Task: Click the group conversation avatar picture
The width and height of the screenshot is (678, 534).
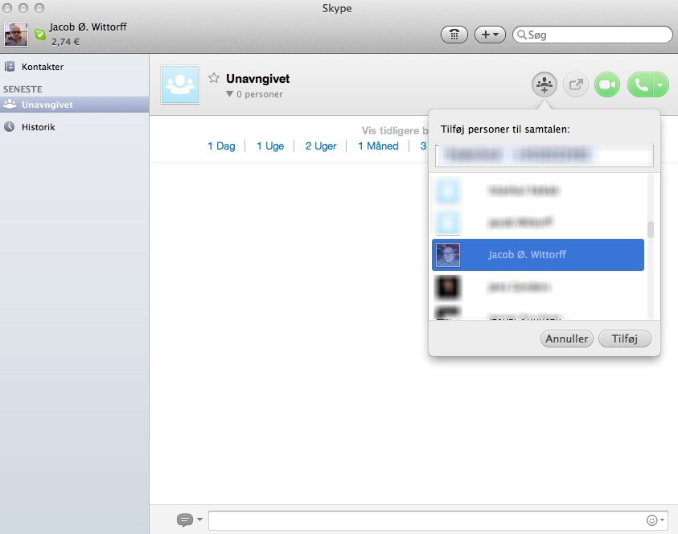Action: [180, 84]
